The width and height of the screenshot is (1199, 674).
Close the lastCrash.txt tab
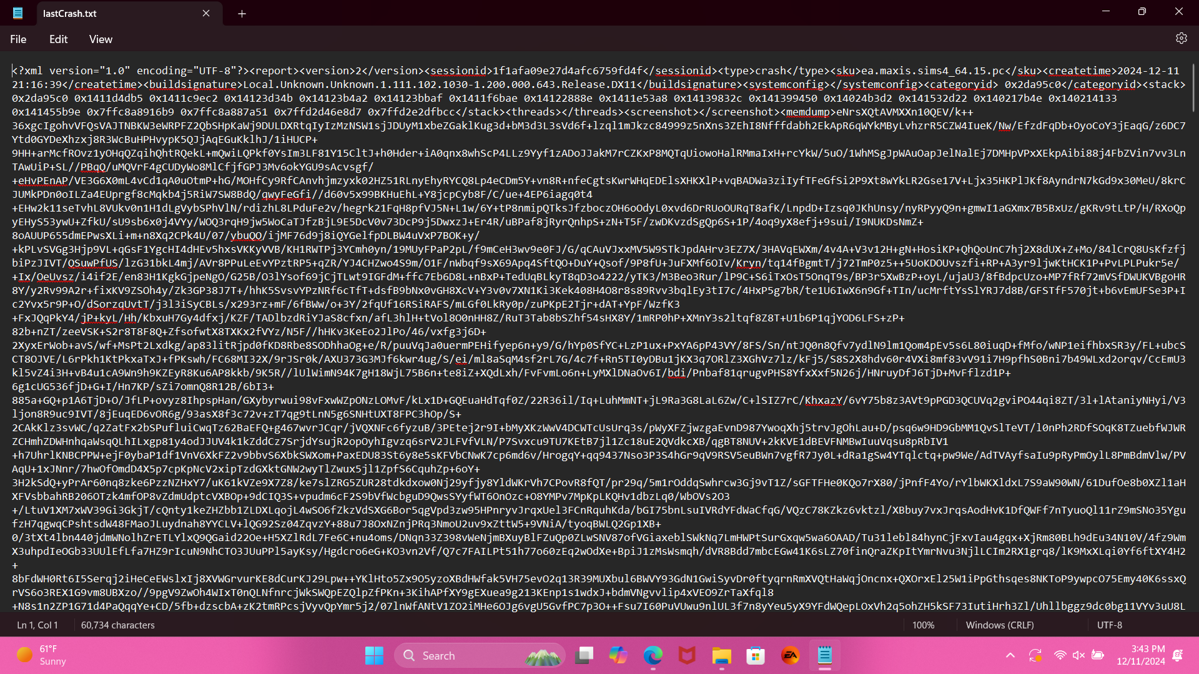coord(206,13)
